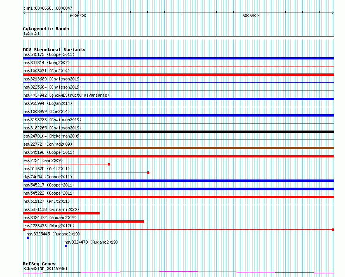The height and width of the screenshot is (277, 345).
Task: Click nsv5871118 (Almarri2020) label
Action: pyautogui.click(x=51, y=209)
